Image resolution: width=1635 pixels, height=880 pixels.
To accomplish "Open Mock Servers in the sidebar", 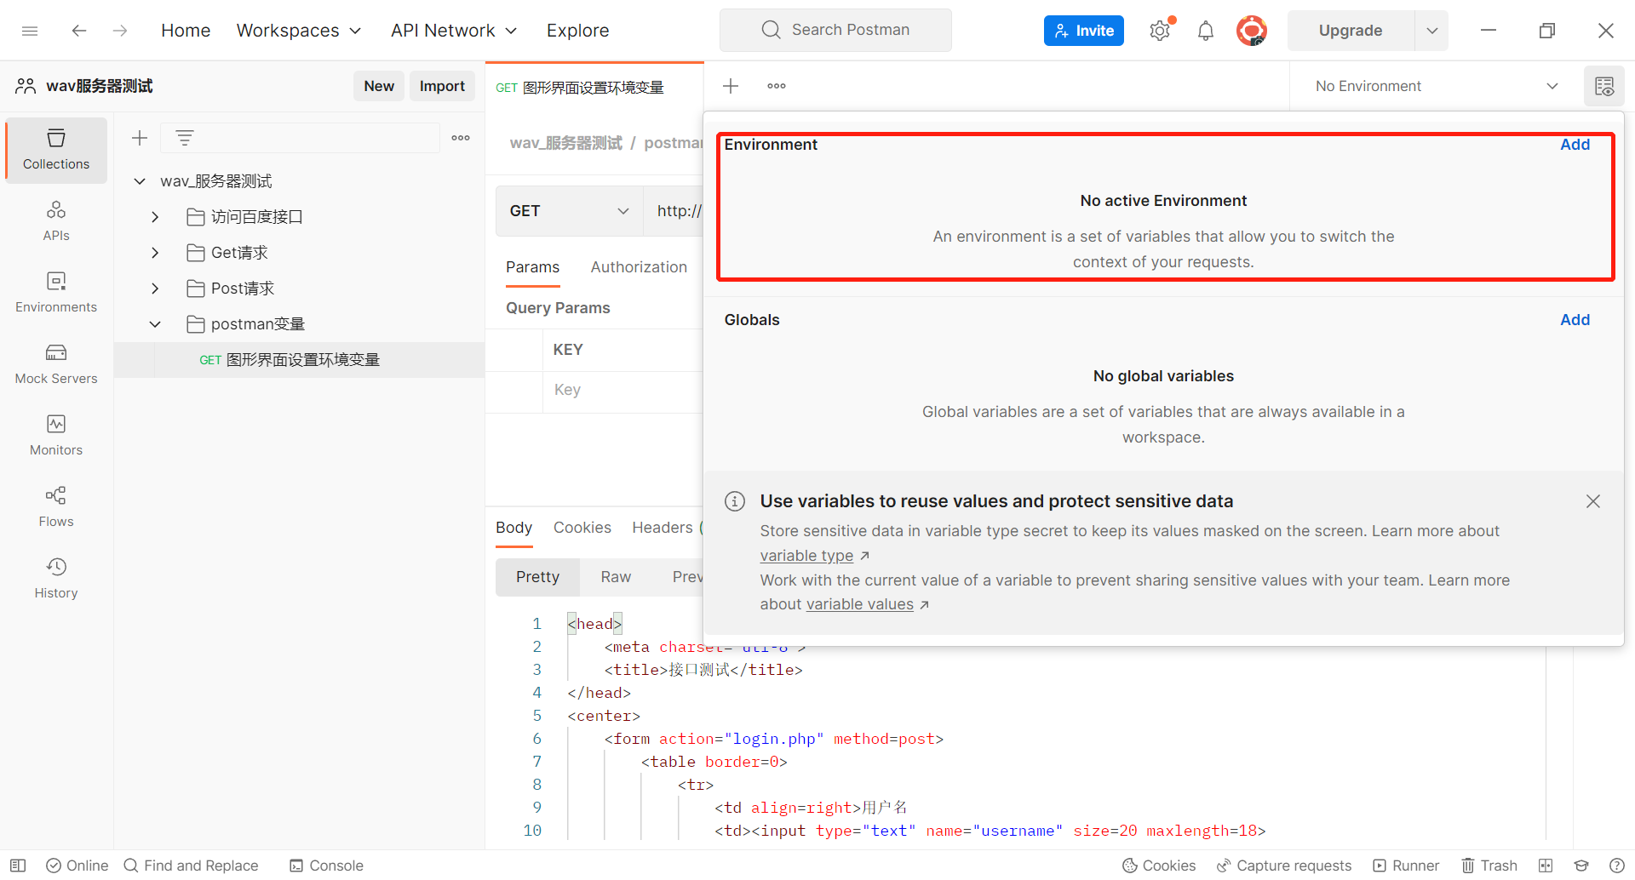I will tap(56, 364).
